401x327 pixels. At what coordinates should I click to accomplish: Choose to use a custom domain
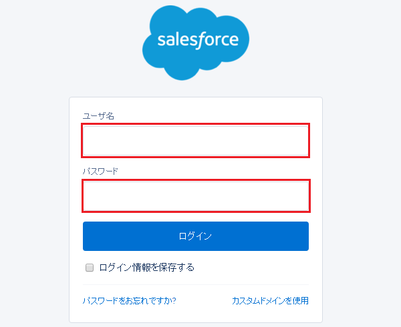tap(270, 300)
